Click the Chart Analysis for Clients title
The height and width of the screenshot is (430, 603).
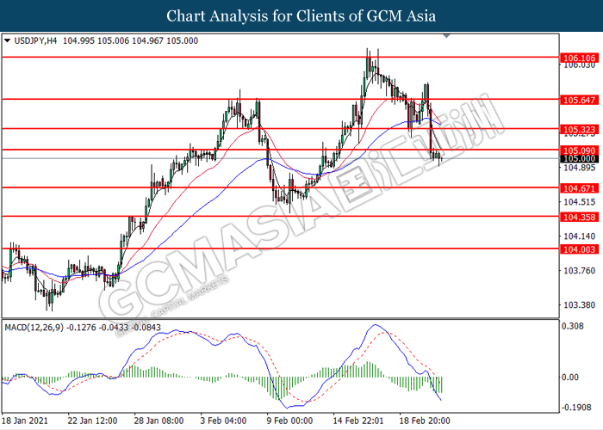click(x=301, y=16)
